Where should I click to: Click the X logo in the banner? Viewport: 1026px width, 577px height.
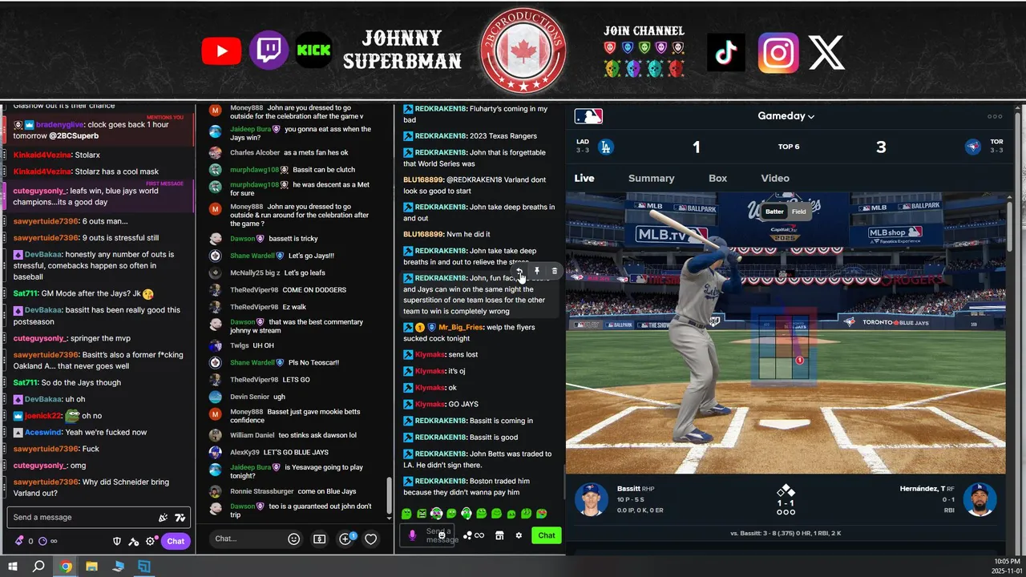826,53
